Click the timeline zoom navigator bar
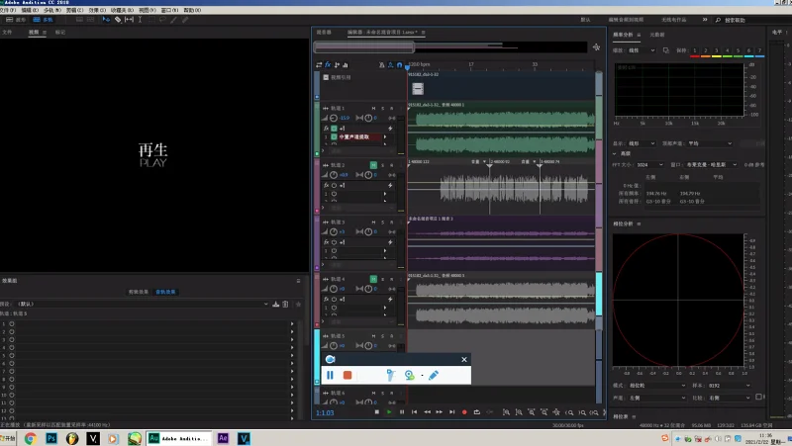Screen dimensions: 792x446 363,47
